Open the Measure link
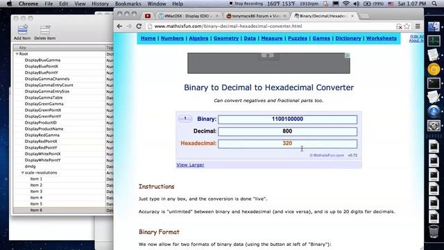 [x=272, y=38]
